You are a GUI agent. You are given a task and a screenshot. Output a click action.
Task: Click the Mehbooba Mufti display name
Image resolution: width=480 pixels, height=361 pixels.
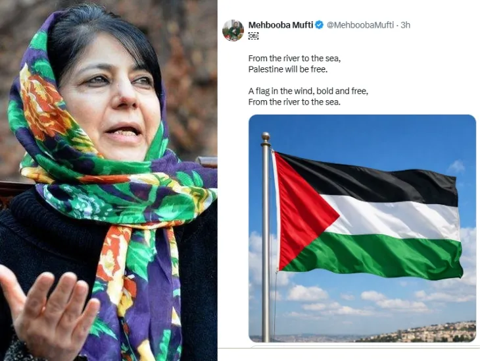point(280,25)
